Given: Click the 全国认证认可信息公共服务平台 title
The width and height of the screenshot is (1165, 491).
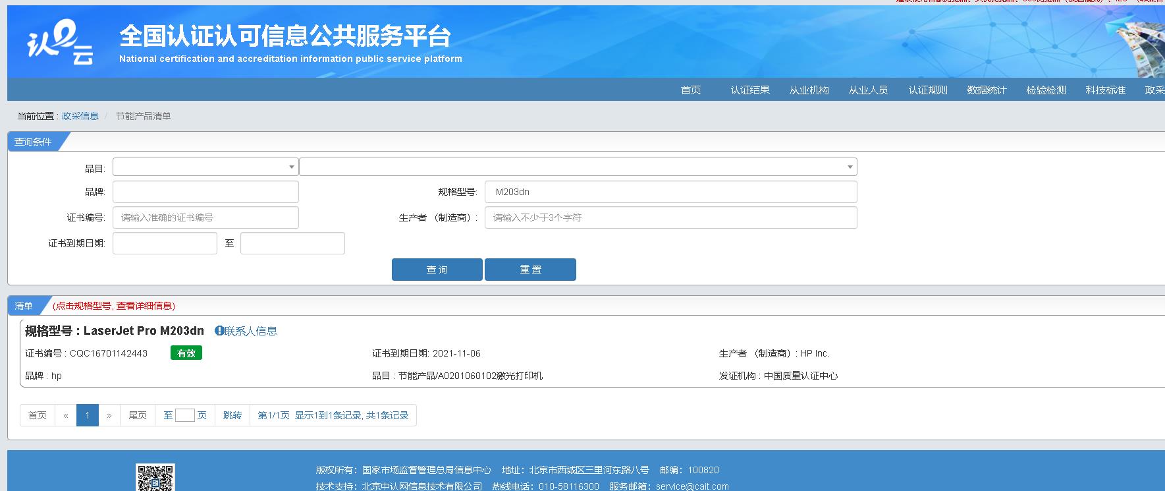Looking at the screenshot, I should coord(284,36).
